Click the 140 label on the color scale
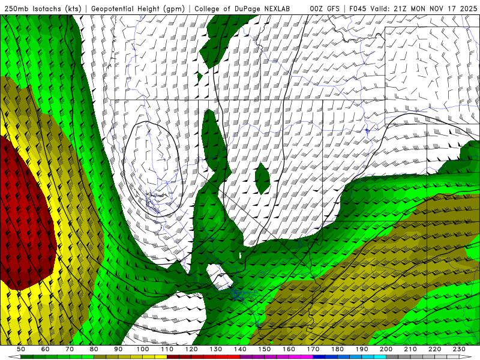 (x=240, y=349)
